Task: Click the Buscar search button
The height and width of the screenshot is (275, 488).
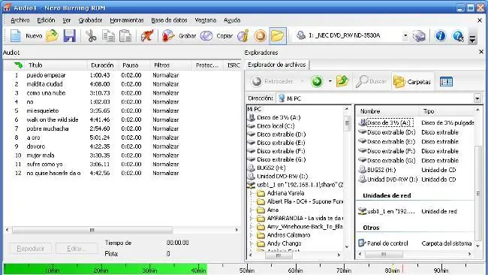Action: (x=371, y=82)
